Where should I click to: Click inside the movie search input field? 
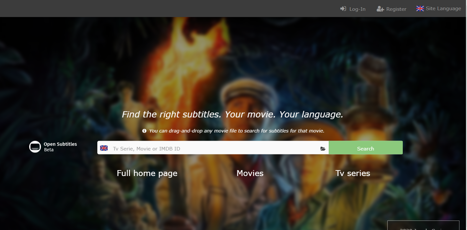click(x=213, y=148)
